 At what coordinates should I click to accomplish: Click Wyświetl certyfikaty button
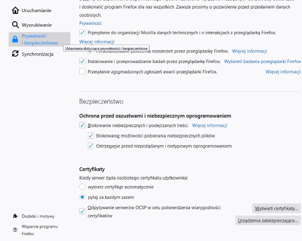pos(277,209)
